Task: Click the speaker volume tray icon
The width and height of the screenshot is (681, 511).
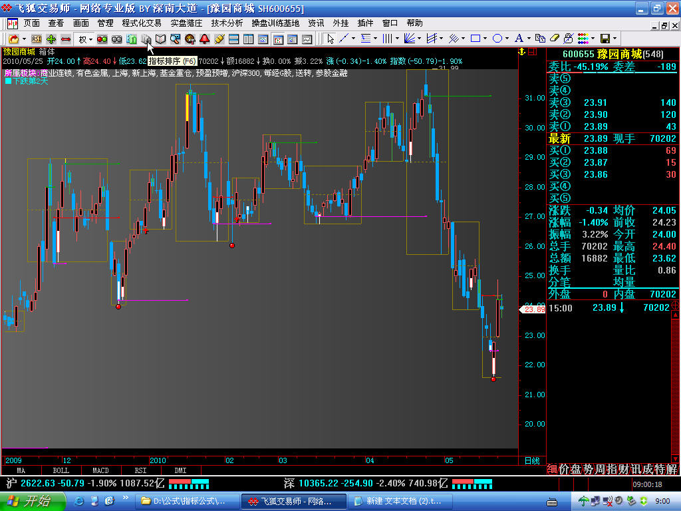Action: [x=620, y=501]
